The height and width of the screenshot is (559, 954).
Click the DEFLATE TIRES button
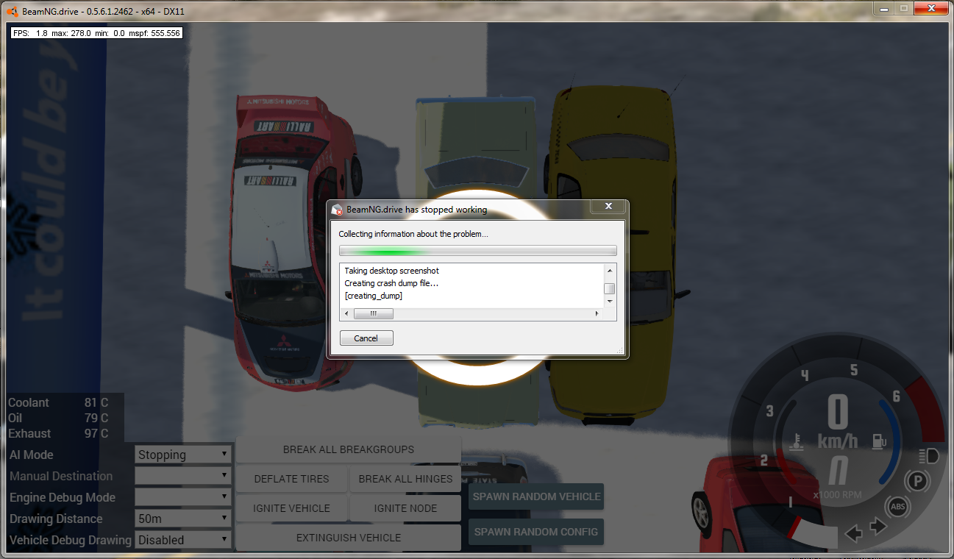click(292, 479)
